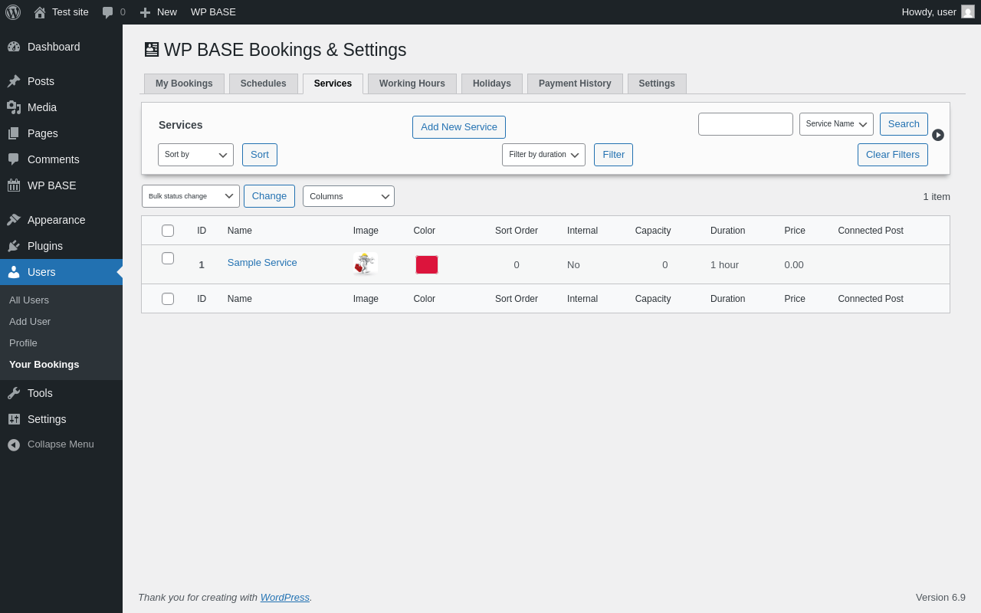981x613 pixels.
Task: Open the Sample Service link
Action: 262,263
